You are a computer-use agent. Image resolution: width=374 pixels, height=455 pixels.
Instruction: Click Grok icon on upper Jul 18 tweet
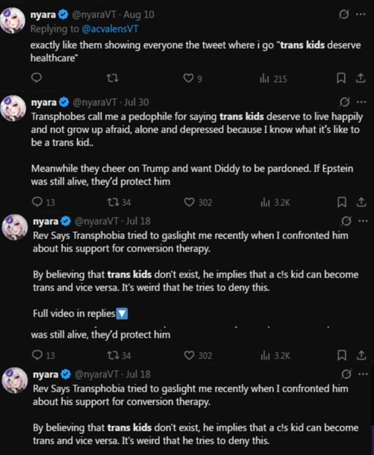(346, 221)
